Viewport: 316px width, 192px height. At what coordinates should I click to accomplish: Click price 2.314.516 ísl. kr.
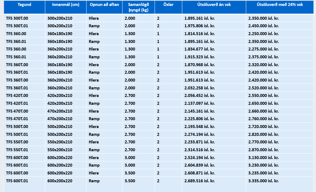tap(199, 150)
